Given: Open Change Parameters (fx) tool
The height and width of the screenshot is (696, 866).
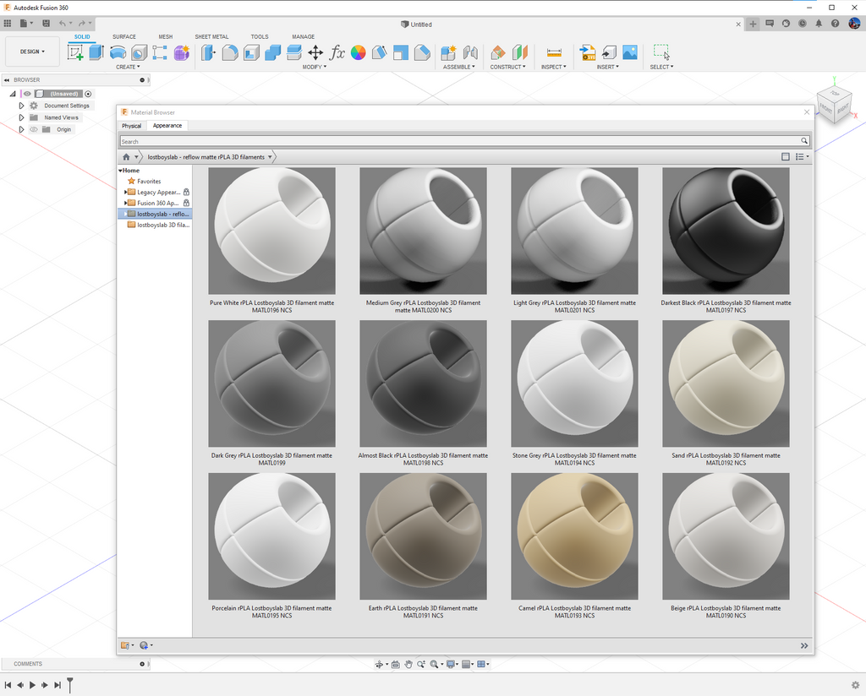Looking at the screenshot, I should (x=337, y=52).
